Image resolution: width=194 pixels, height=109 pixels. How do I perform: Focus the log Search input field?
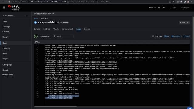pos(63,36)
